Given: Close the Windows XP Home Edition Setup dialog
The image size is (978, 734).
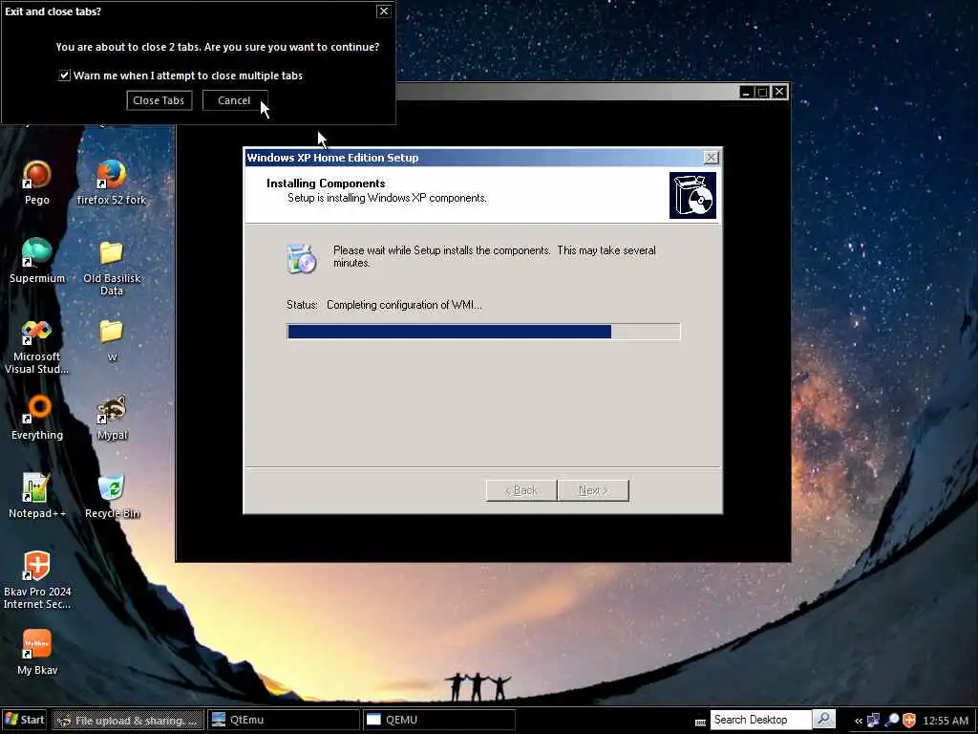Looking at the screenshot, I should point(711,158).
